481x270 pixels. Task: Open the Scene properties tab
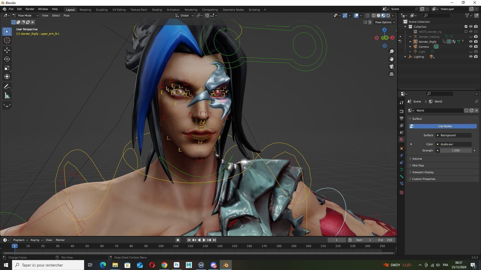[x=402, y=132]
